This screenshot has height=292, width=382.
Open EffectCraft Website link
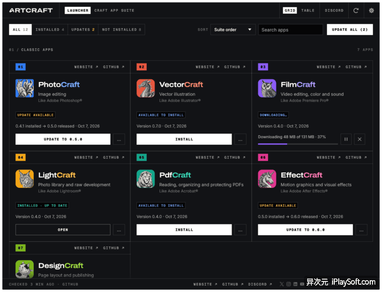click(329, 158)
